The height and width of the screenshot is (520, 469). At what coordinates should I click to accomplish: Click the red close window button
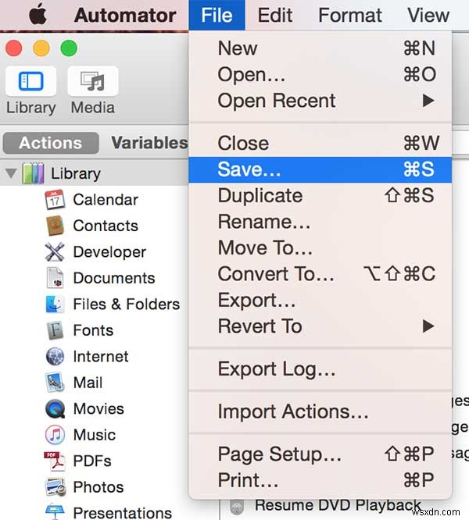point(14,48)
